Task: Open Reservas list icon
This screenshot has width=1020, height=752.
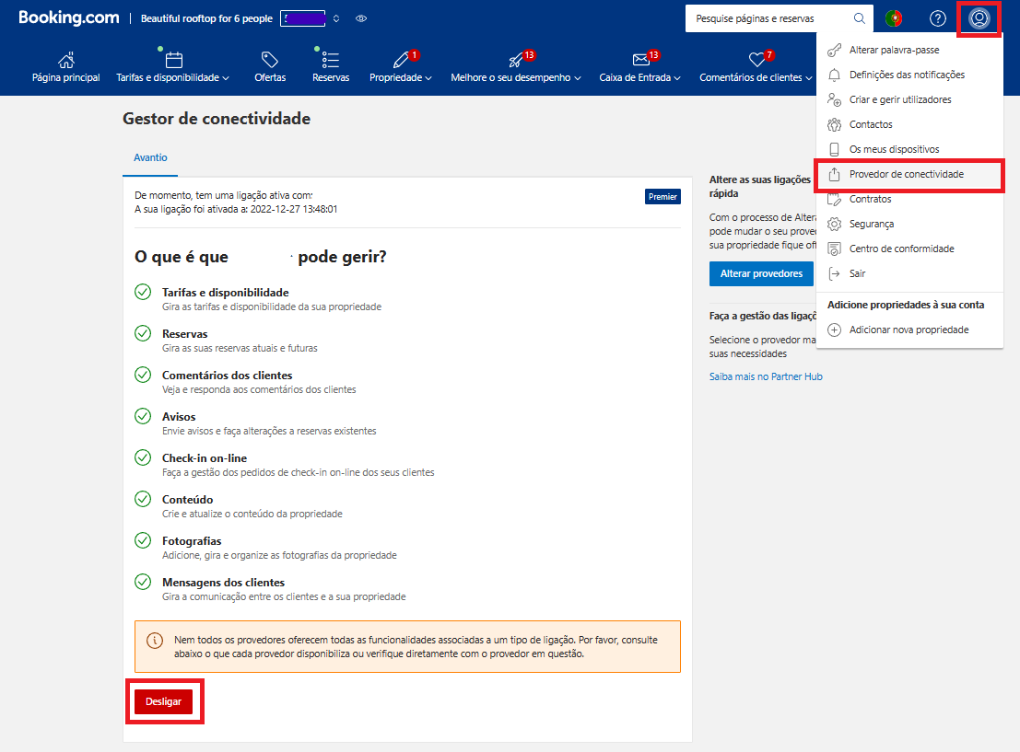Action: 331,60
